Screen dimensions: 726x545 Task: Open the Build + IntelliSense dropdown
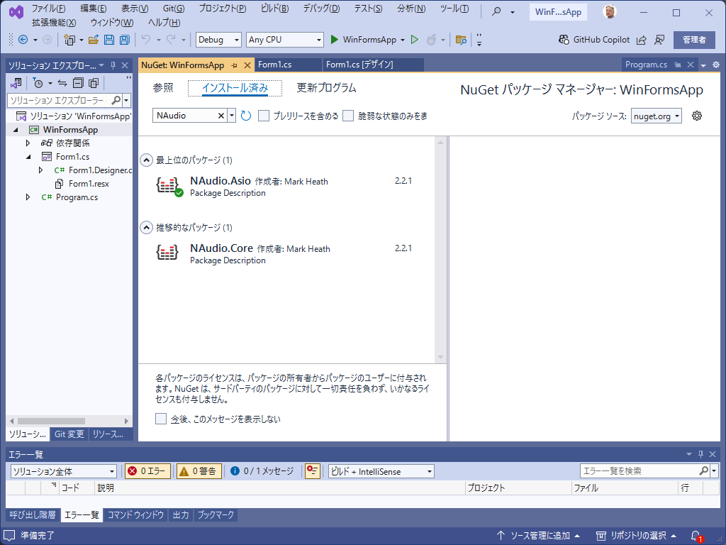click(381, 471)
